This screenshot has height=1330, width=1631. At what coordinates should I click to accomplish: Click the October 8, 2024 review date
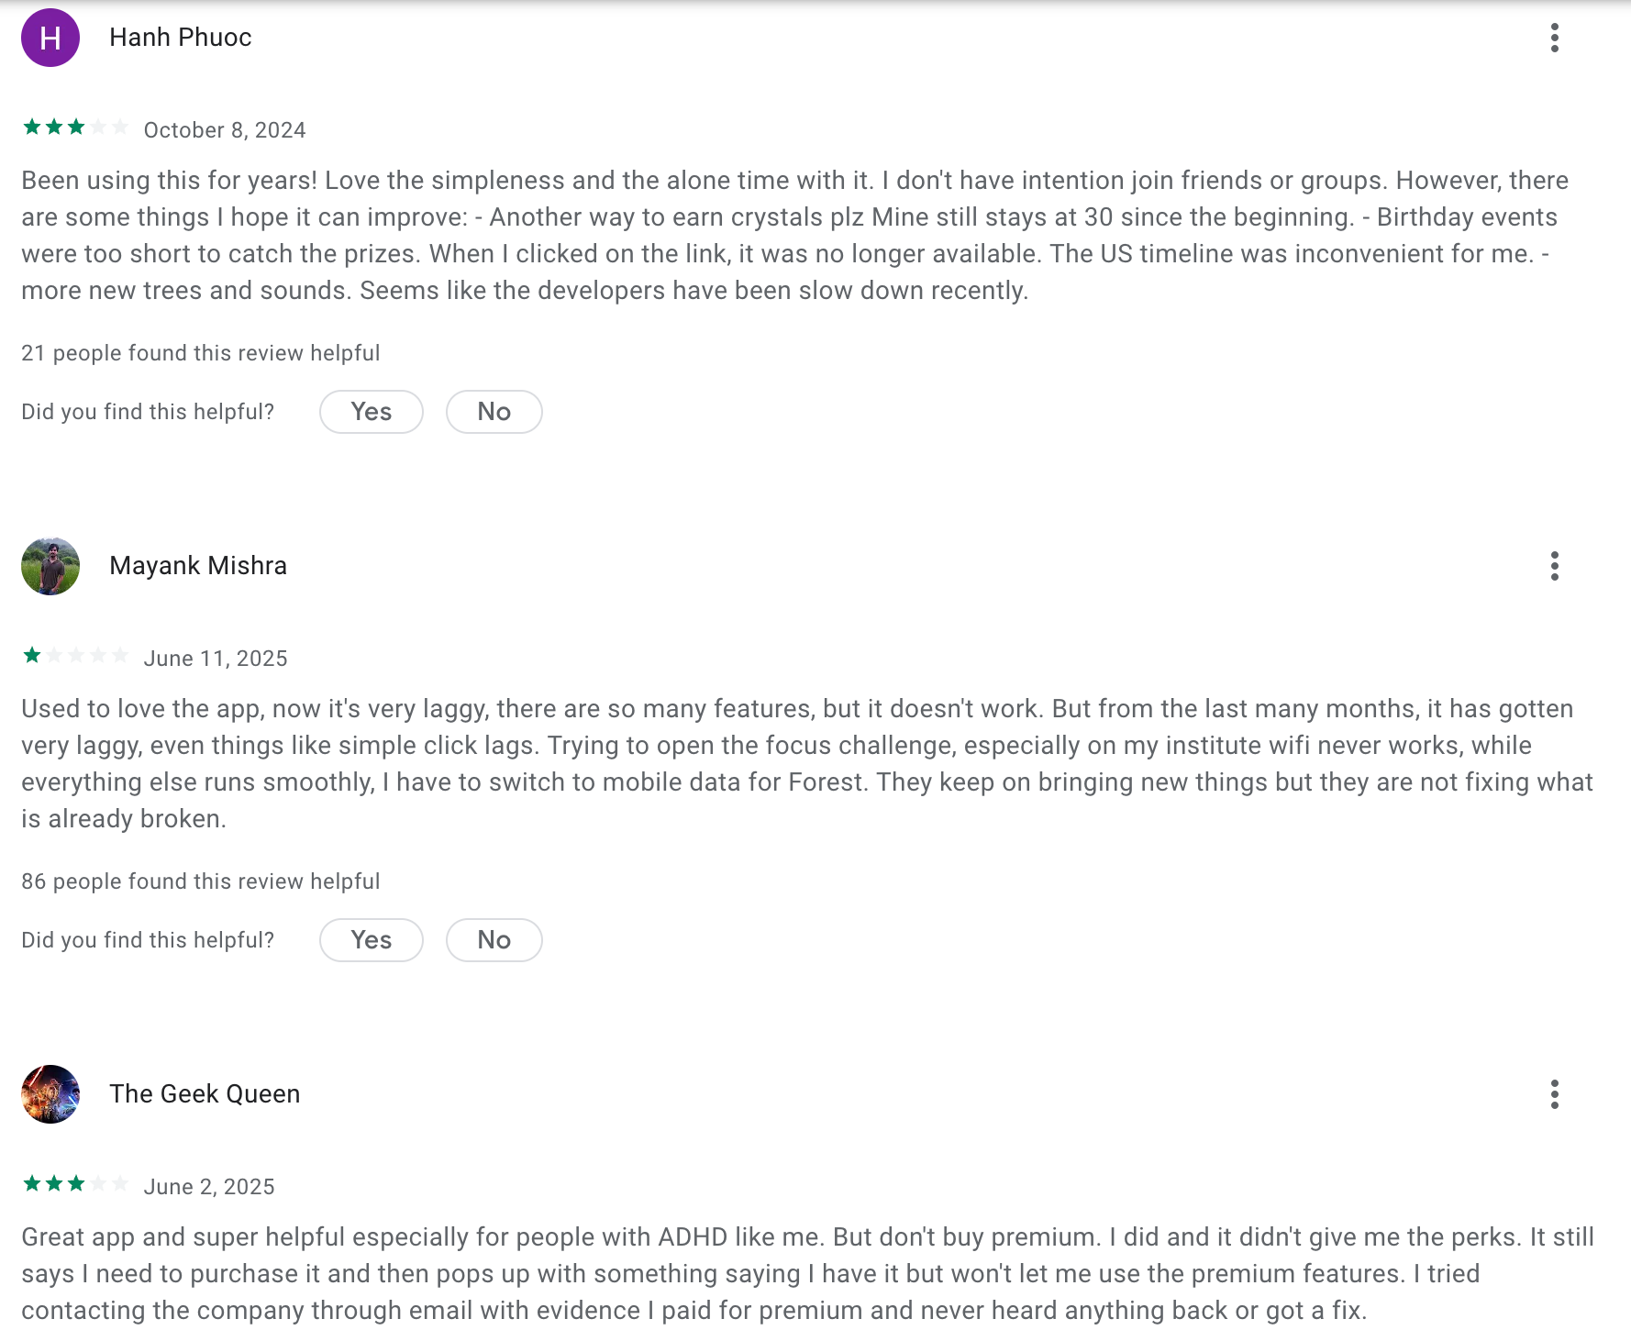[225, 130]
